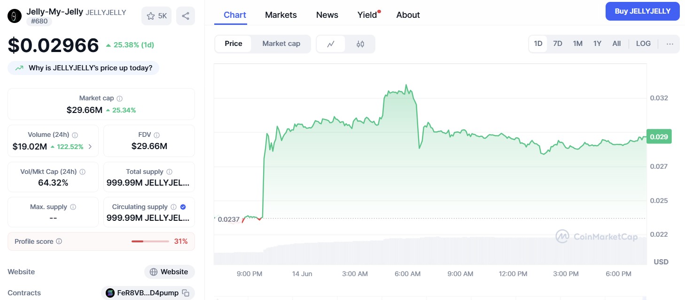This screenshot has height=300, width=685.
Task: Expand Volume (24h) details chevron
Action: [90, 147]
